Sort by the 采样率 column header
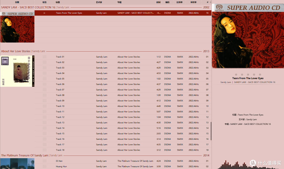The height and width of the screenshot is (169, 284). [x=194, y=2]
